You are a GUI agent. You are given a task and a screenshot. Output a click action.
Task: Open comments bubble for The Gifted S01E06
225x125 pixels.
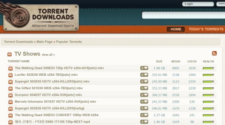point(144,88)
